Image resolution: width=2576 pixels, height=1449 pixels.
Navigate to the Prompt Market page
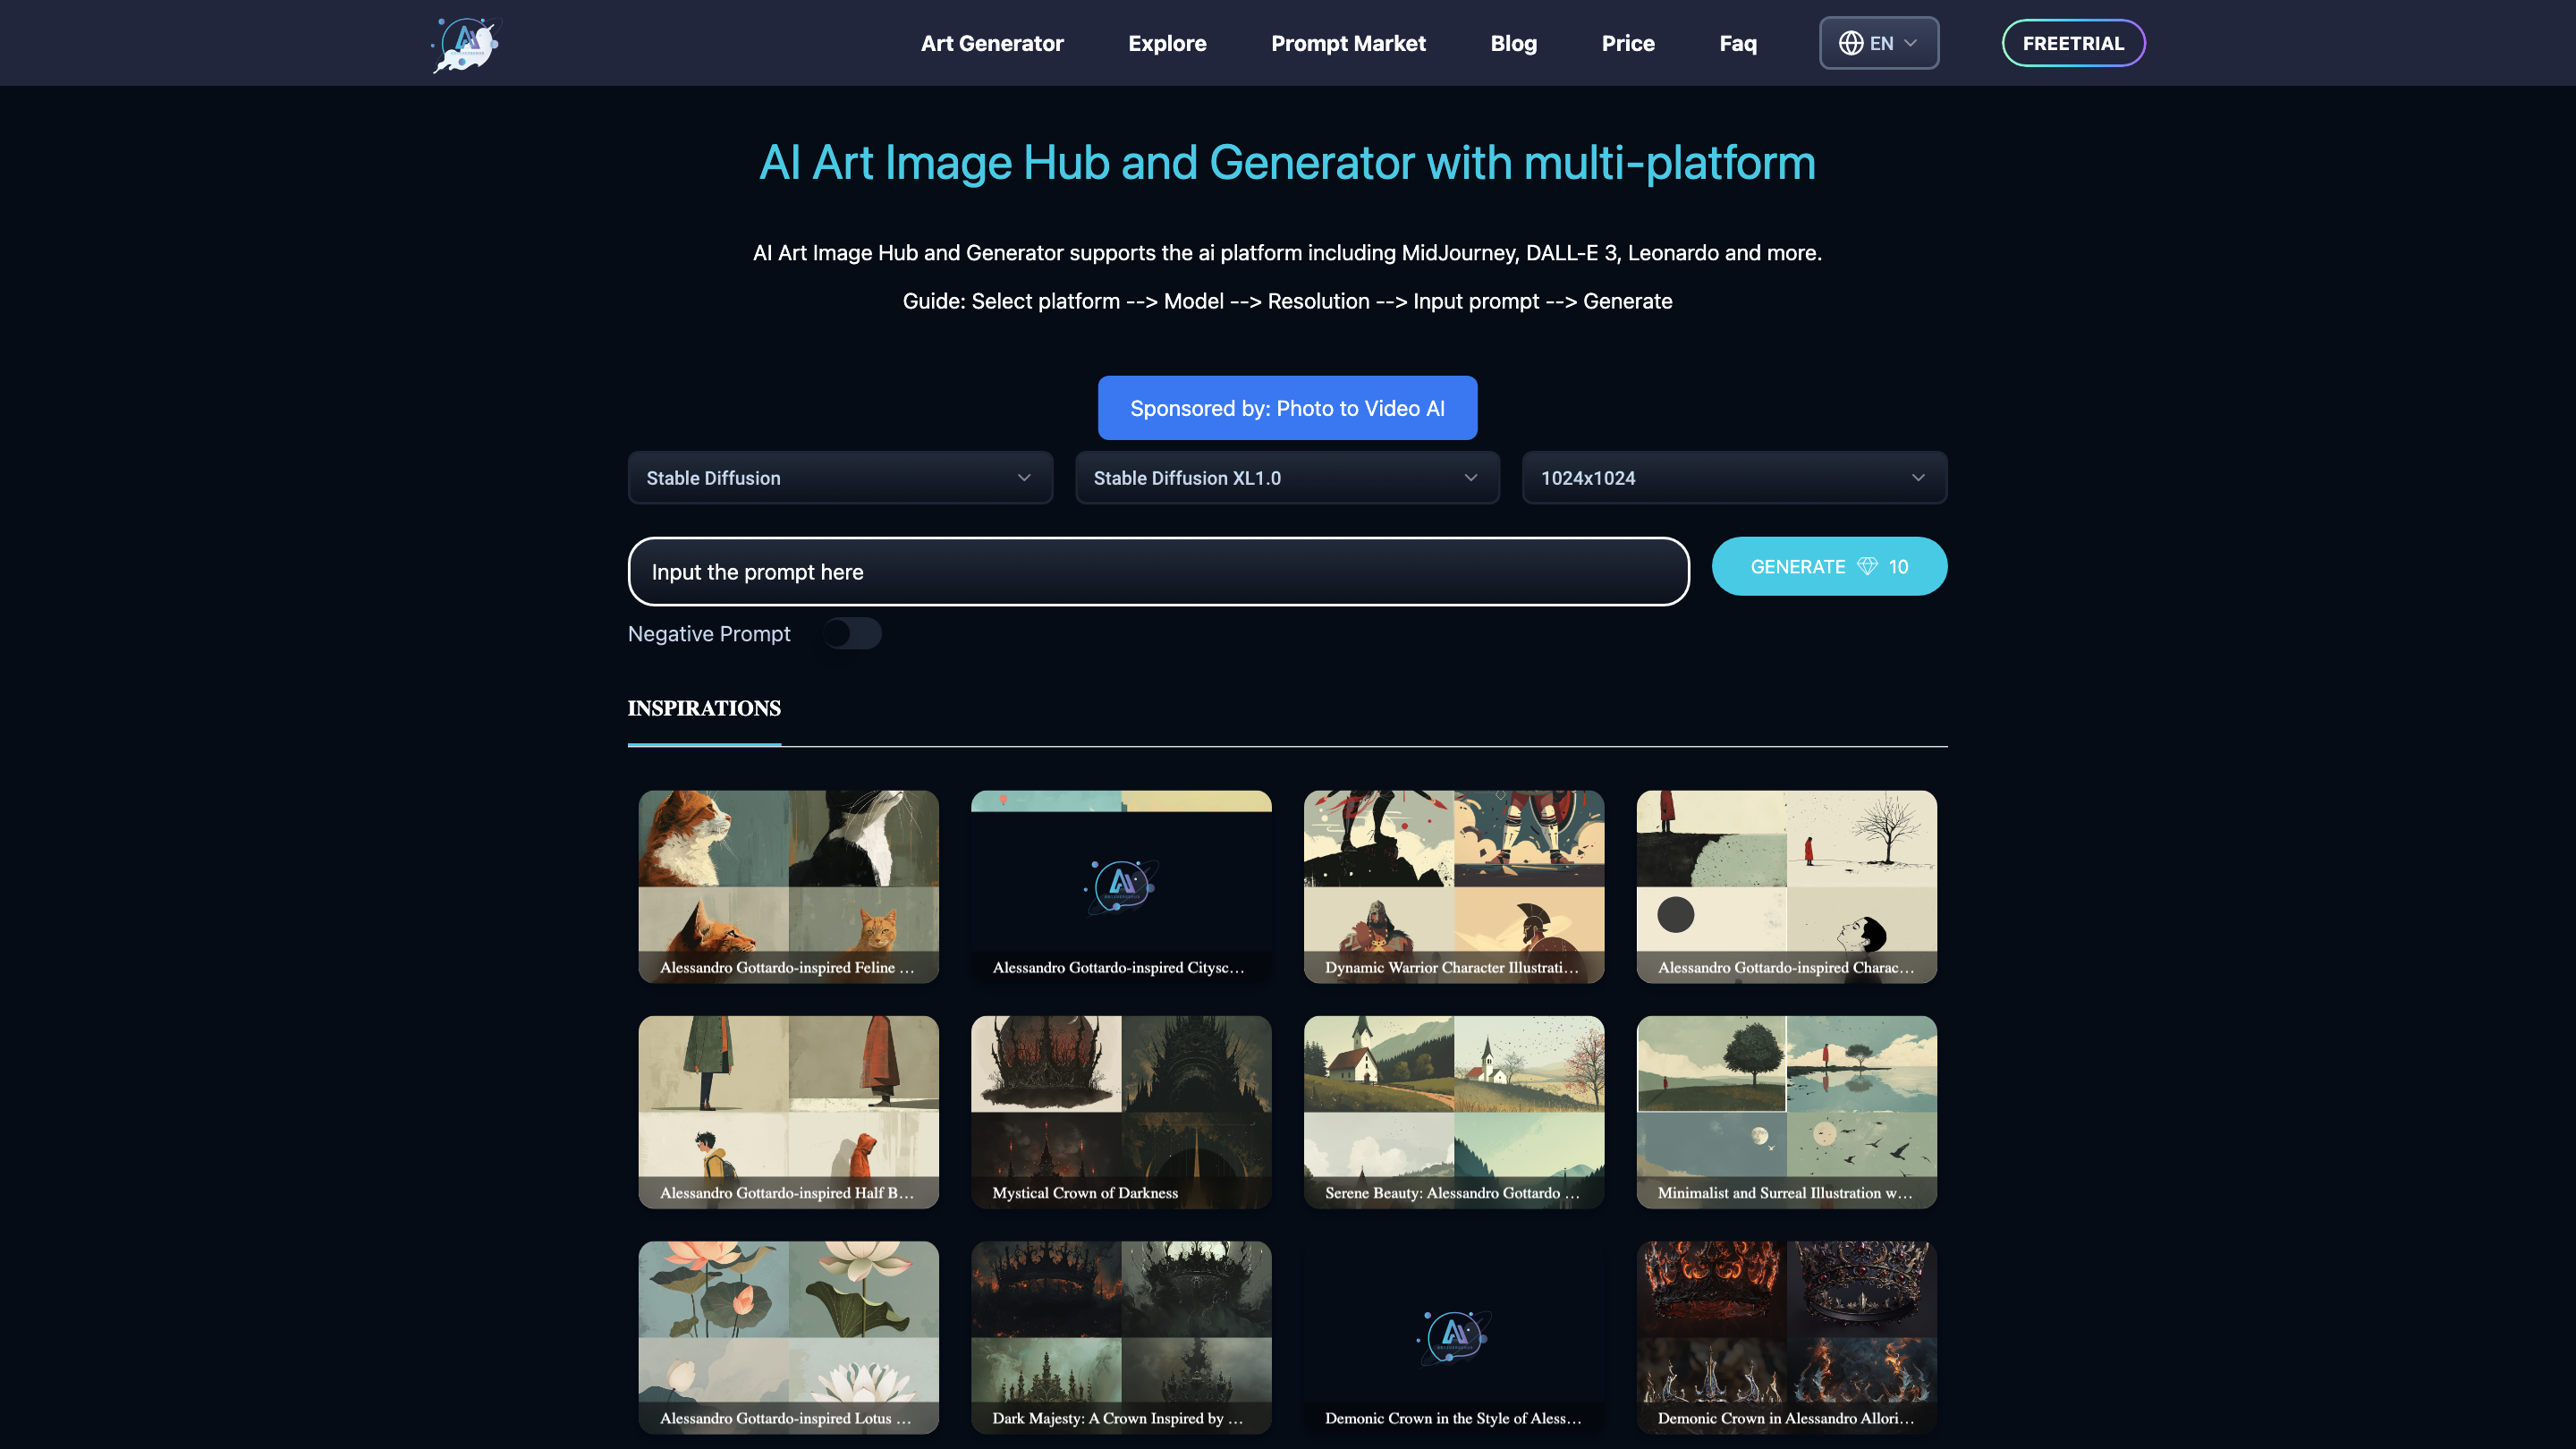[x=1348, y=43]
